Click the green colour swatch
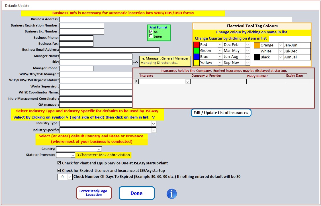 coord(197,51)
